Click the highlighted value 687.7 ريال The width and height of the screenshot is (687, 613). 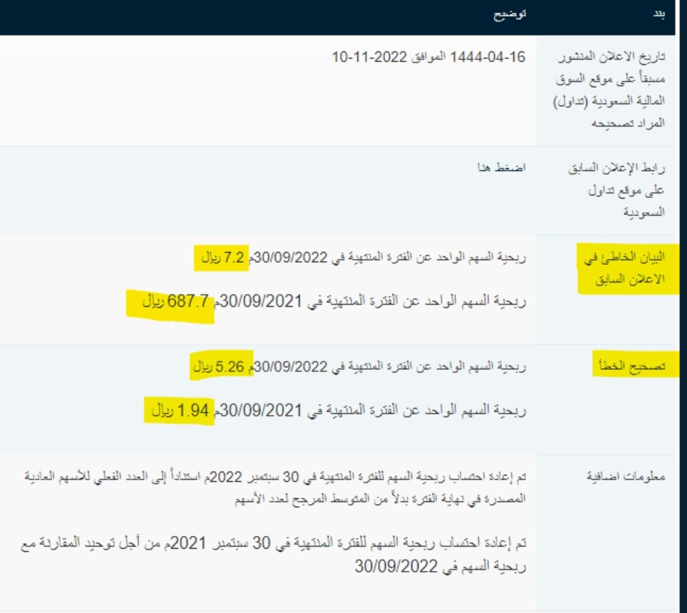click(176, 302)
